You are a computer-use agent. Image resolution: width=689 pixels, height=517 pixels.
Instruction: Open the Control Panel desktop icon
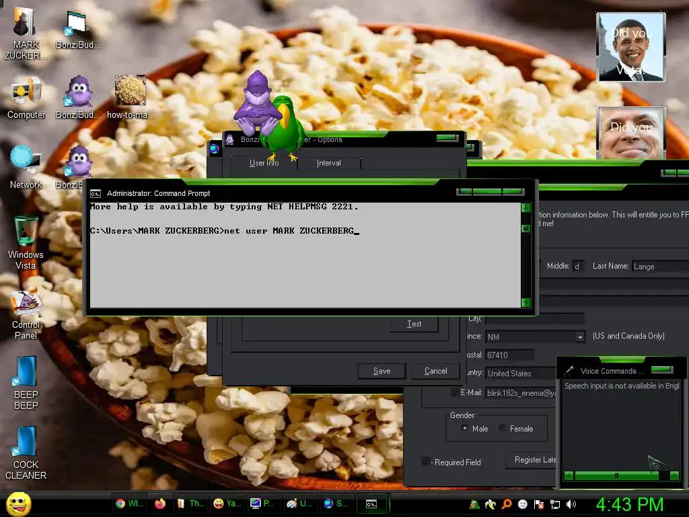pos(26,313)
